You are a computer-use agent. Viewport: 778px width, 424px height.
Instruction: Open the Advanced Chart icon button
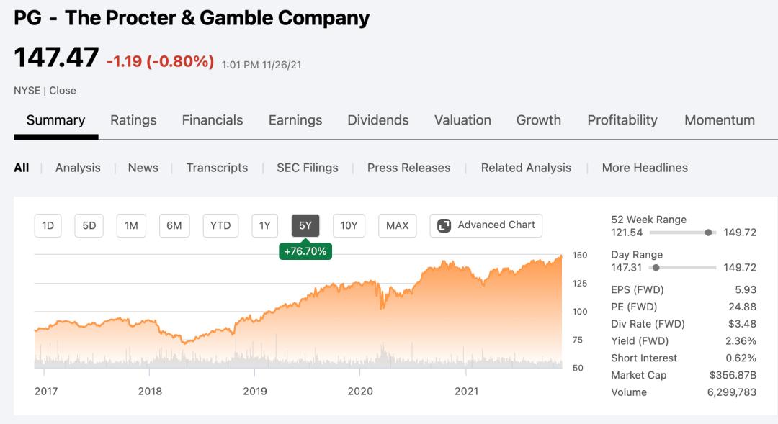pyautogui.click(x=444, y=225)
